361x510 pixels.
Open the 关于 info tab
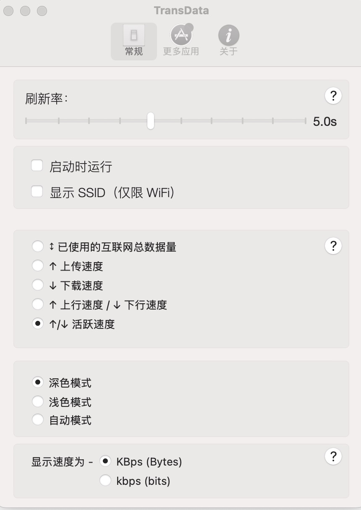[x=228, y=41]
